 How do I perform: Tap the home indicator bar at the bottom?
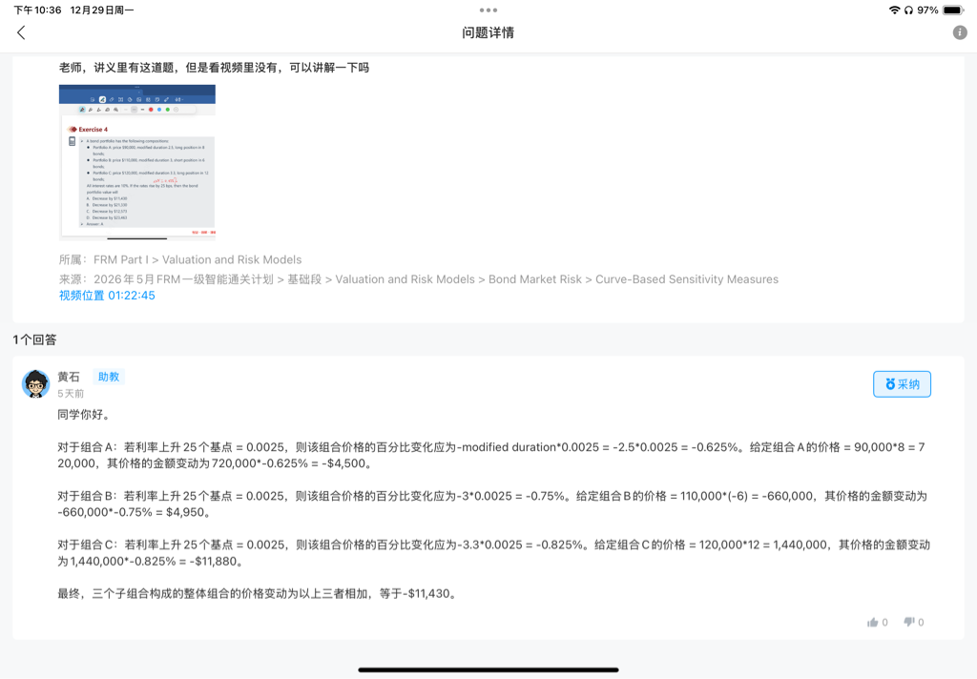[x=488, y=669]
